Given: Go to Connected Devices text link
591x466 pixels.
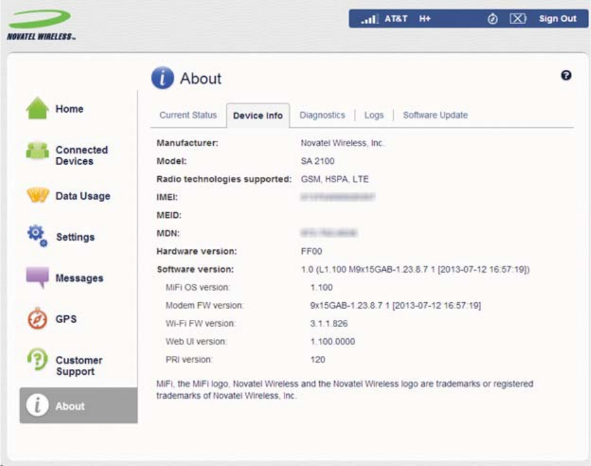Looking at the screenshot, I should [82, 155].
